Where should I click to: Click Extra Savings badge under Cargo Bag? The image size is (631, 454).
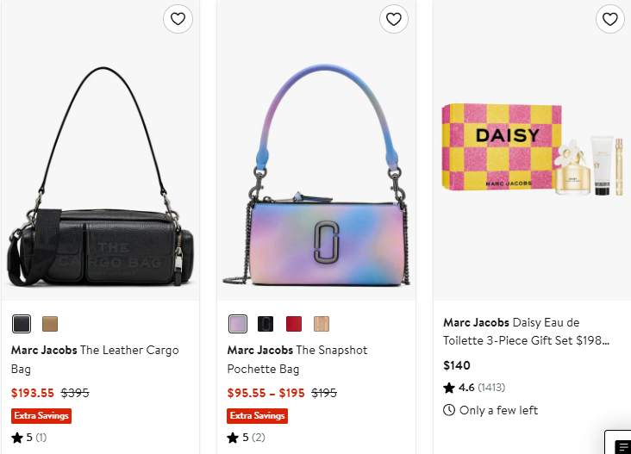(x=41, y=416)
